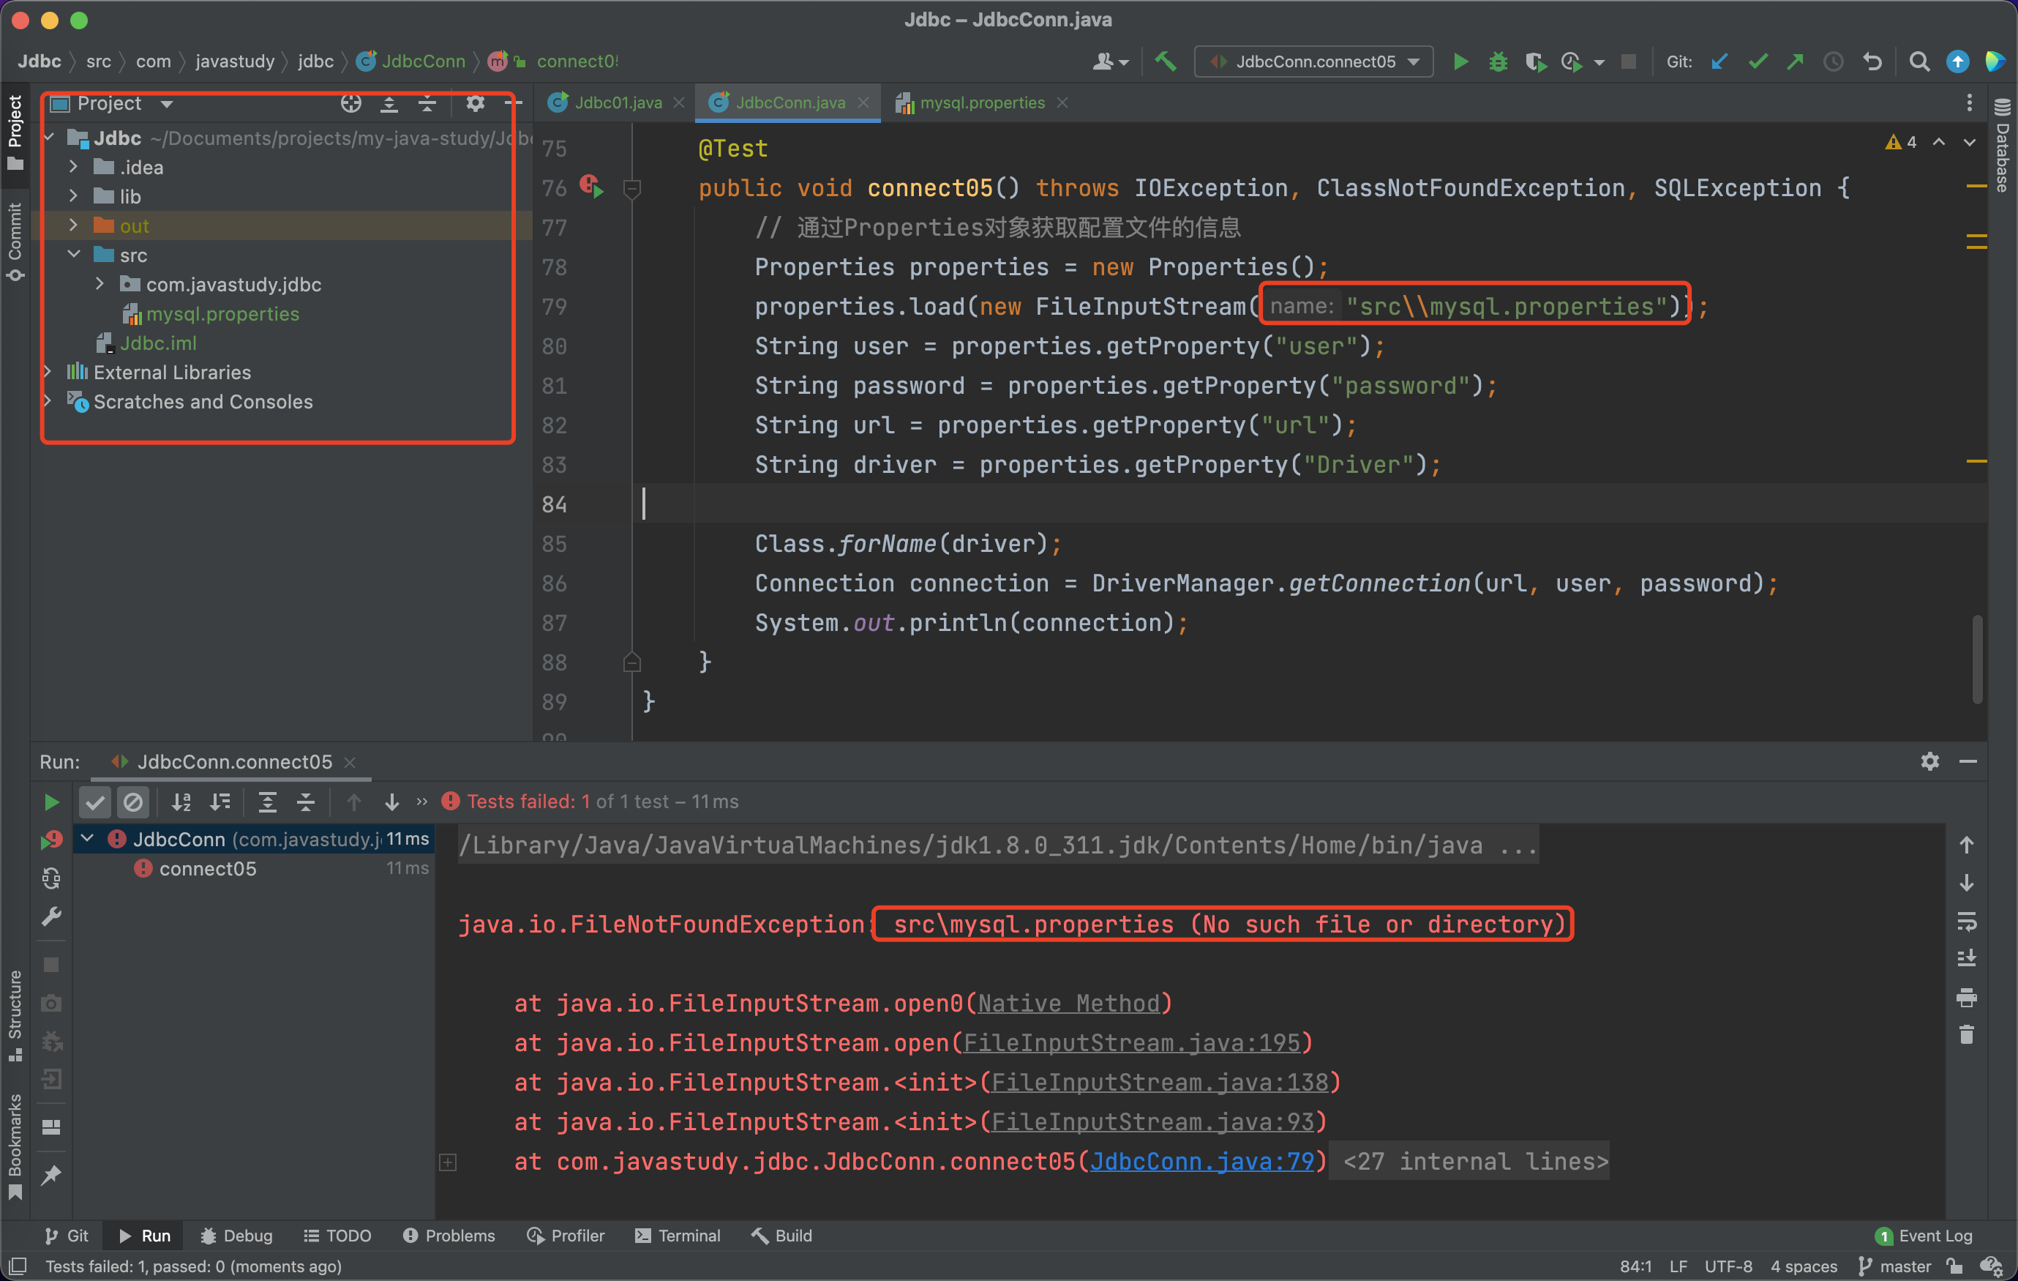Run JdbcConn.connect05 with the green play button
Screen dimensions: 2018x1281
click(1460, 61)
